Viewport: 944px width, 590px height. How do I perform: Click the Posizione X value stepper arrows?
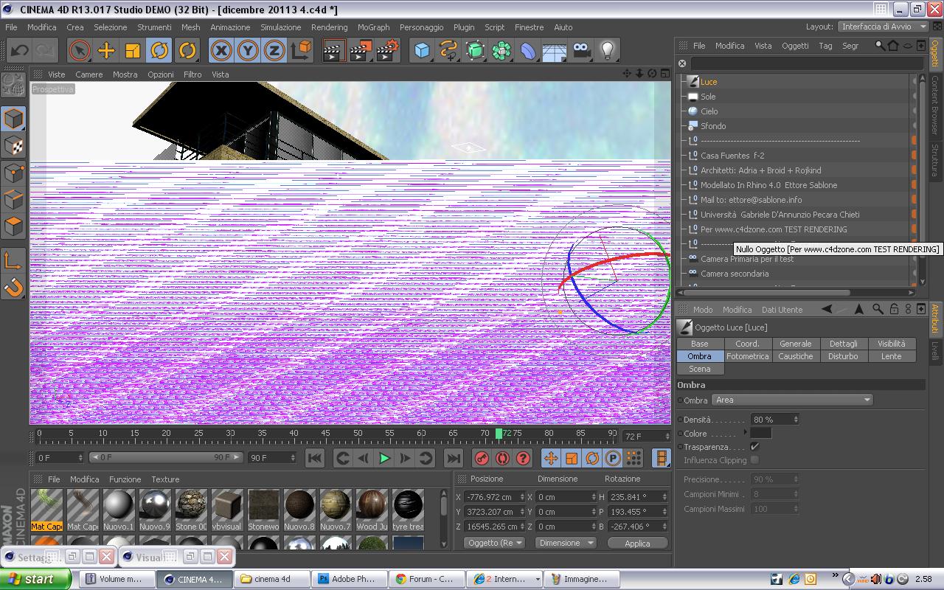click(524, 497)
